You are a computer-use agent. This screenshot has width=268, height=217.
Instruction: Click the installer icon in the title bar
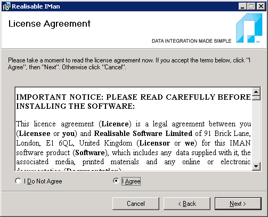click(x=6, y=6)
